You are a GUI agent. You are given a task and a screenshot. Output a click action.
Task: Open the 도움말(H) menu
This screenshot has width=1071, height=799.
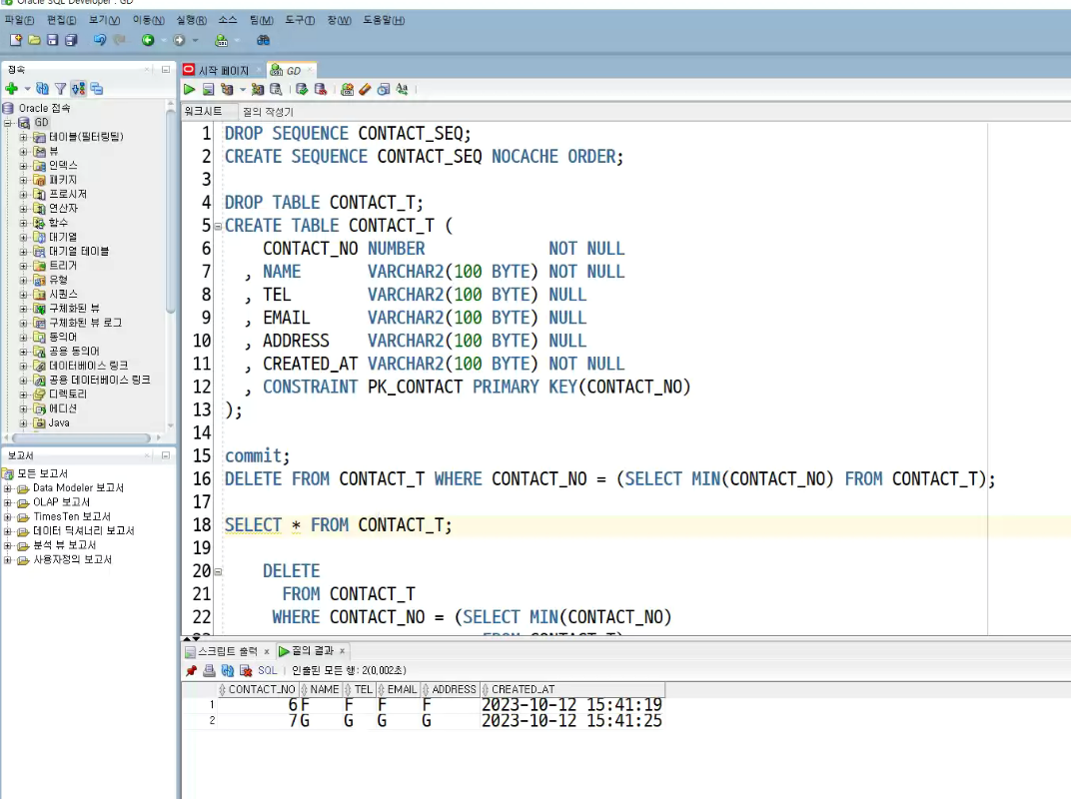point(384,20)
